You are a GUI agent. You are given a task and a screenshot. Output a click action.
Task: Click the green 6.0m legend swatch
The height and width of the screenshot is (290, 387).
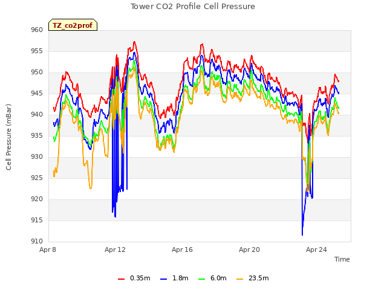click(201, 279)
